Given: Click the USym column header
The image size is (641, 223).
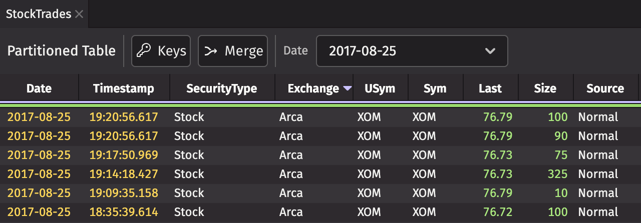Looking at the screenshot, I should pos(380,88).
